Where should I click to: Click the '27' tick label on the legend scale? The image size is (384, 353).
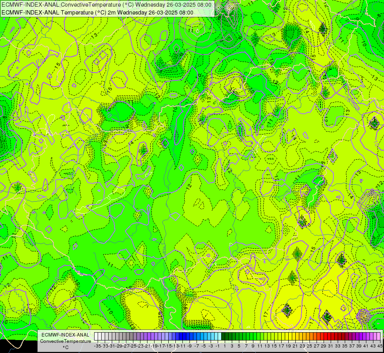(x=317, y=346)
